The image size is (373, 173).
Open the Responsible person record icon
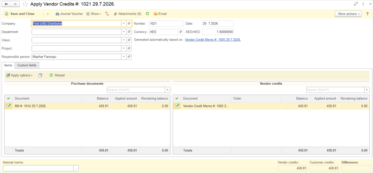point(129,57)
